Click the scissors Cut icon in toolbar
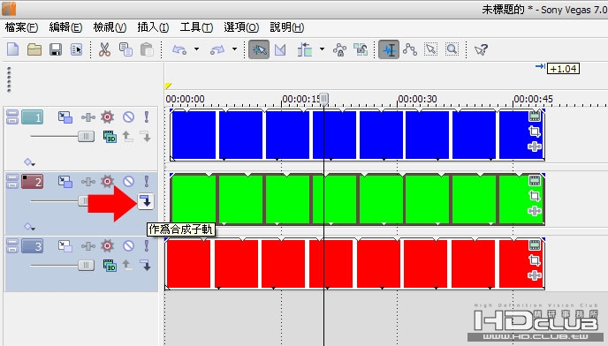Viewport: 608px width, 346px height. click(x=104, y=49)
